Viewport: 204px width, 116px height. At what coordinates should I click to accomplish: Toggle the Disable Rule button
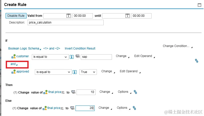pyautogui.click(x=16, y=16)
